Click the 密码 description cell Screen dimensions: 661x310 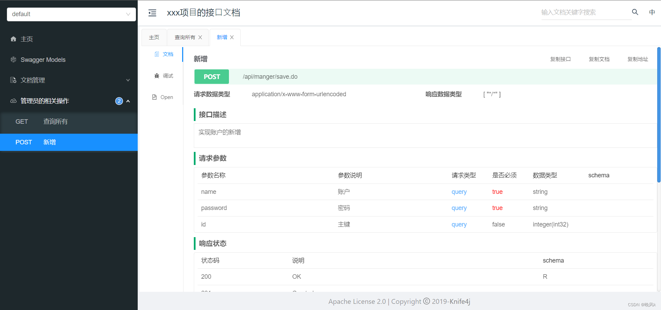344,208
